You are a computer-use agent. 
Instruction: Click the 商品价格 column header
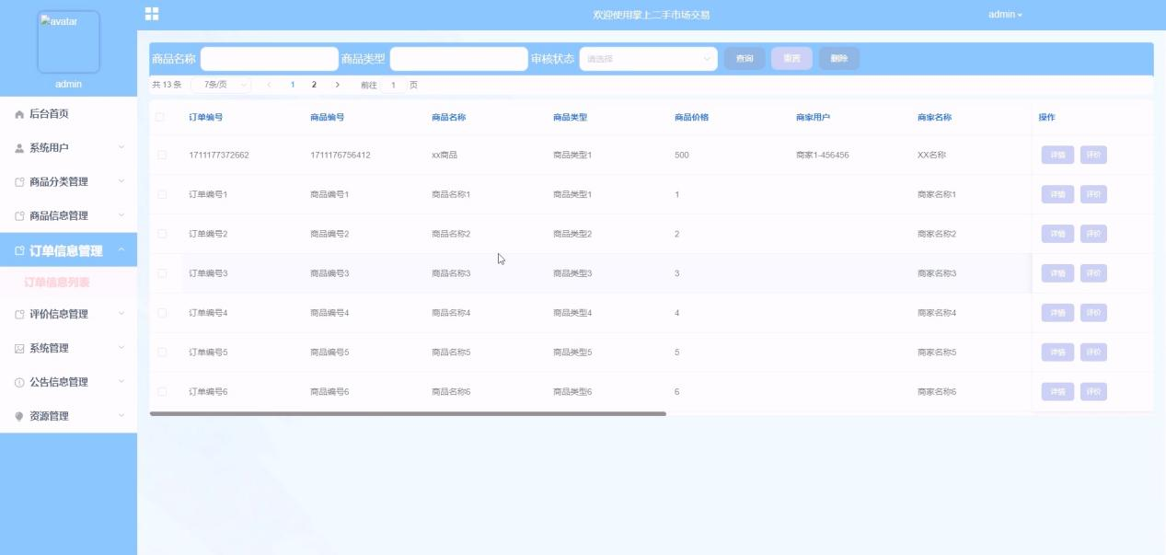tap(691, 118)
